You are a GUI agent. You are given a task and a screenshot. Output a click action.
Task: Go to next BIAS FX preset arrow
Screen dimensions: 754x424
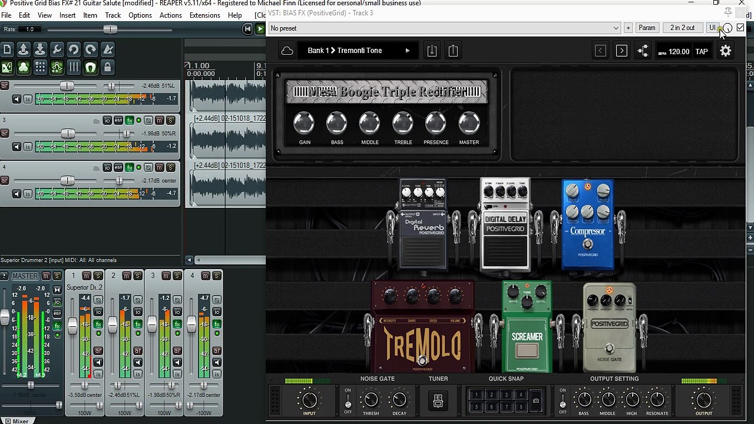click(621, 51)
